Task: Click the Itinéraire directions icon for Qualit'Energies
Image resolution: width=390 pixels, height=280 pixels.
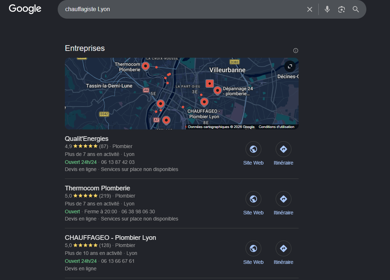Action: click(x=283, y=149)
